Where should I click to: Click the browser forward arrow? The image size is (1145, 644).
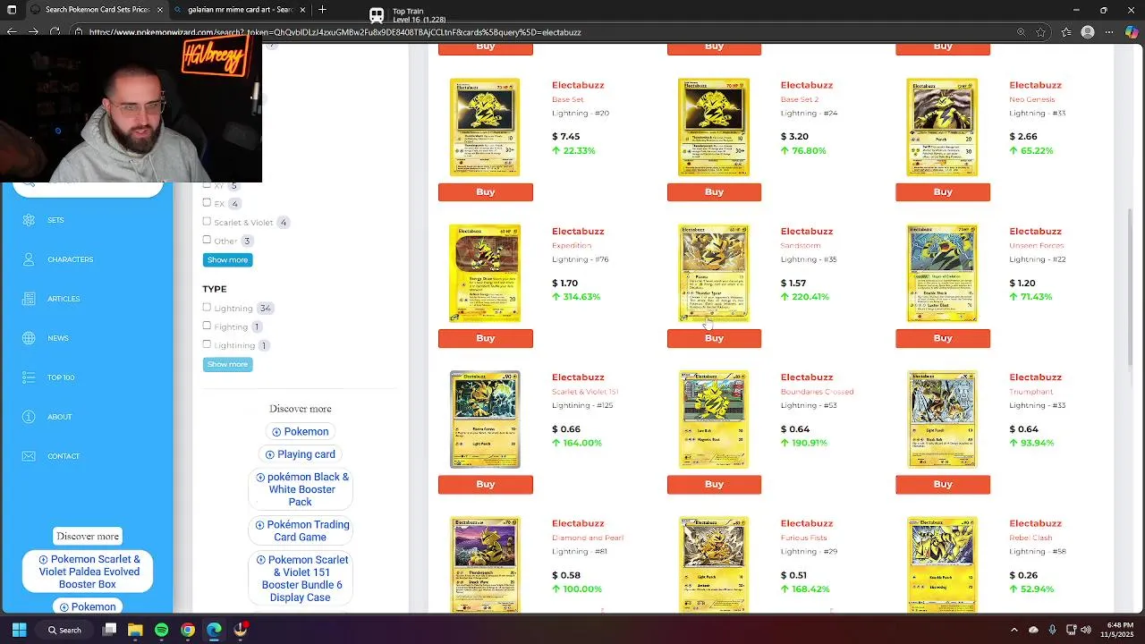tap(33, 32)
